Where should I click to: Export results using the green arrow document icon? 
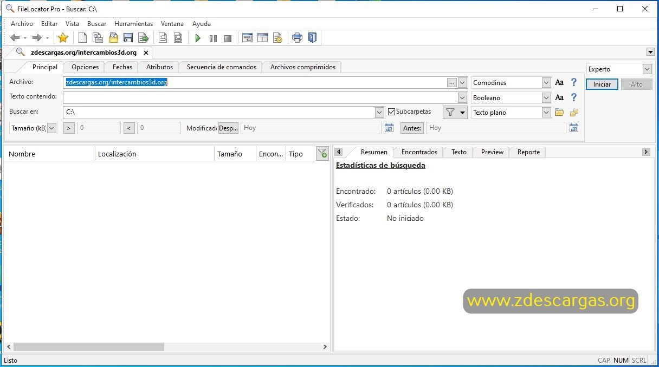click(144, 38)
